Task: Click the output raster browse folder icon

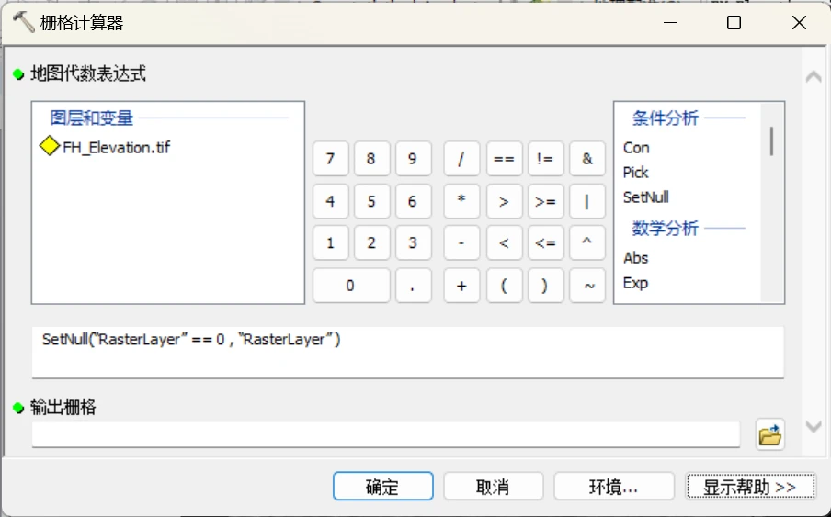Action: [770, 434]
